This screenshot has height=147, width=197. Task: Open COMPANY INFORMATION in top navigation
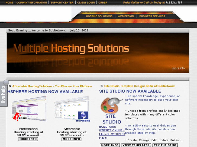pyautogui.click(x=32, y=2)
